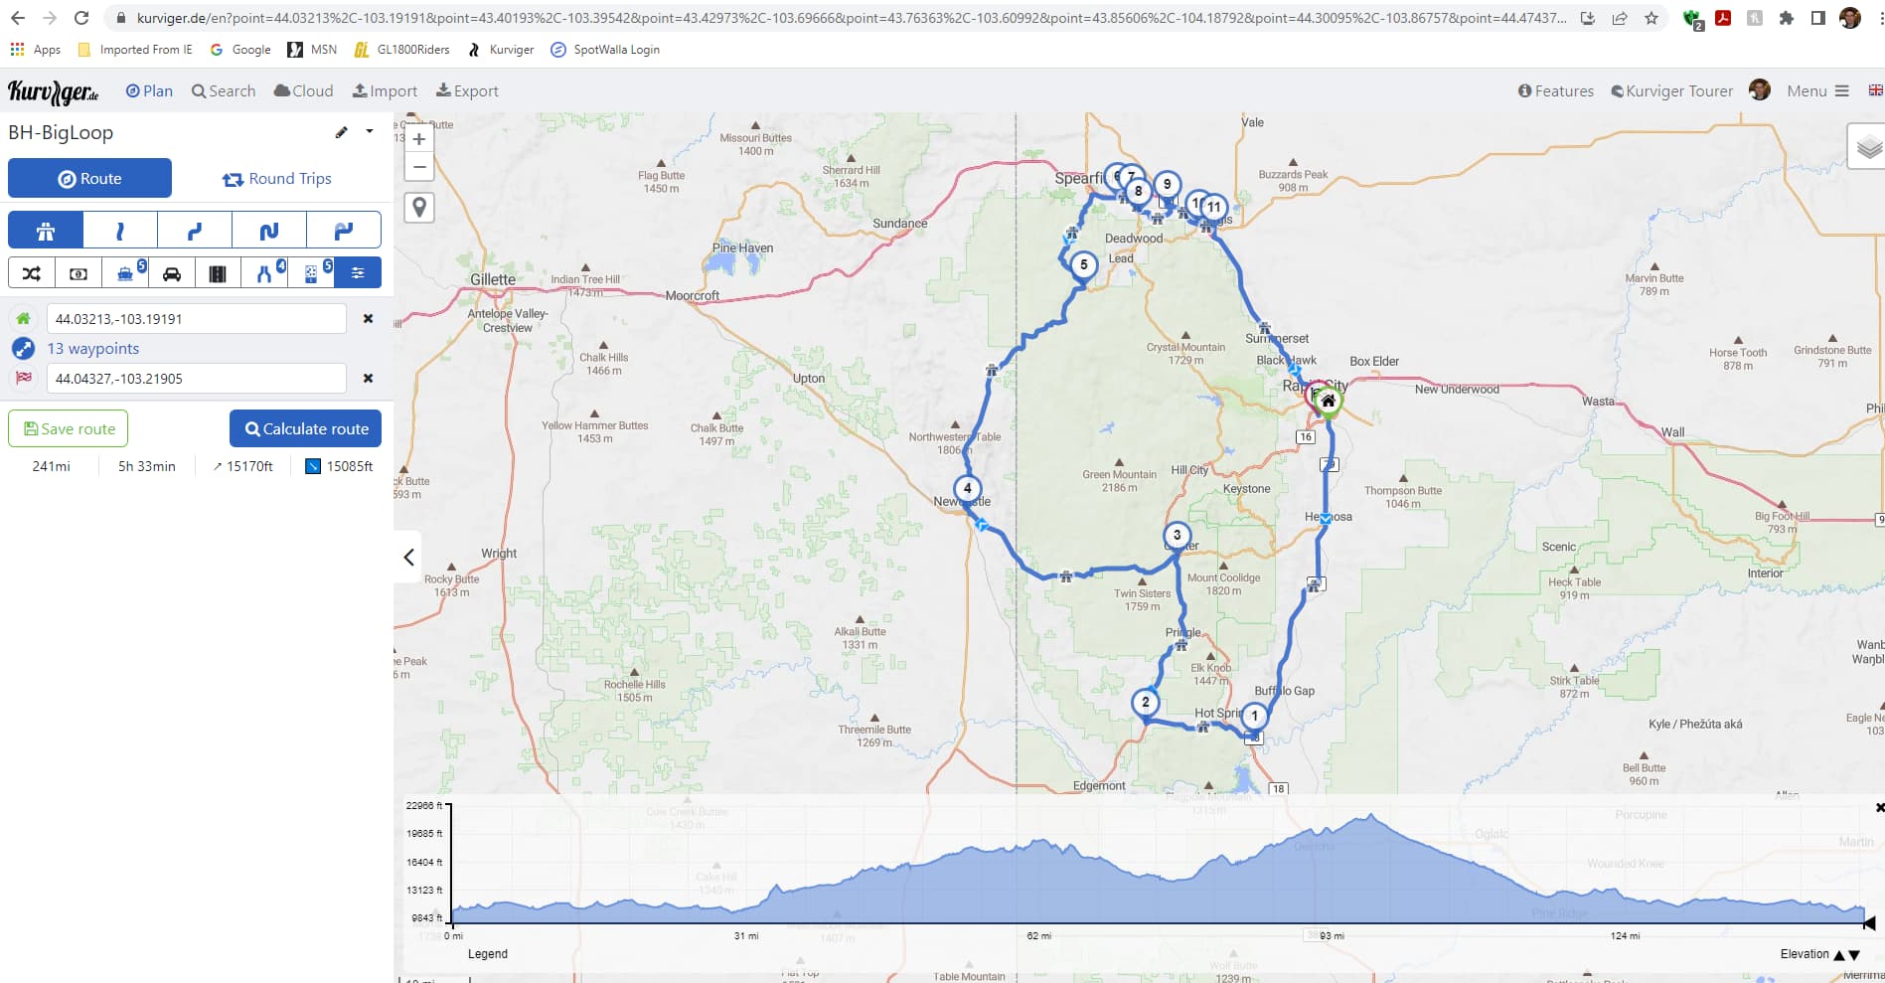Select the fastest route motorway option
Screen dimensions: 1885x983
point(46,231)
